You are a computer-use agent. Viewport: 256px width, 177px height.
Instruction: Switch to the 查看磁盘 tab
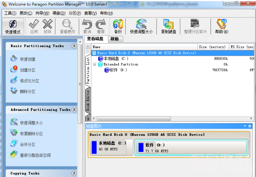pyautogui.click(x=96, y=39)
